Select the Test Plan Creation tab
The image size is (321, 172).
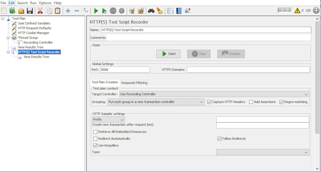[x=105, y=82]
